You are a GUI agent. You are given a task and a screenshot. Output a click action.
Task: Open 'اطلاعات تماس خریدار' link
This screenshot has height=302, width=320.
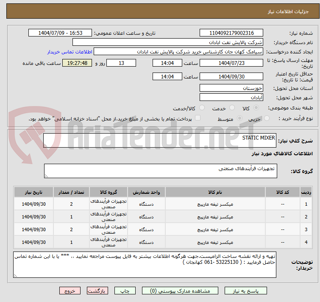(70, 52)
